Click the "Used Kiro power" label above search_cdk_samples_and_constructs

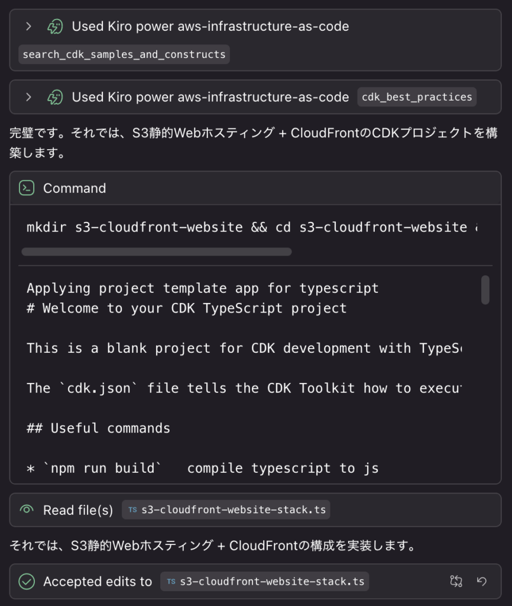210,26
